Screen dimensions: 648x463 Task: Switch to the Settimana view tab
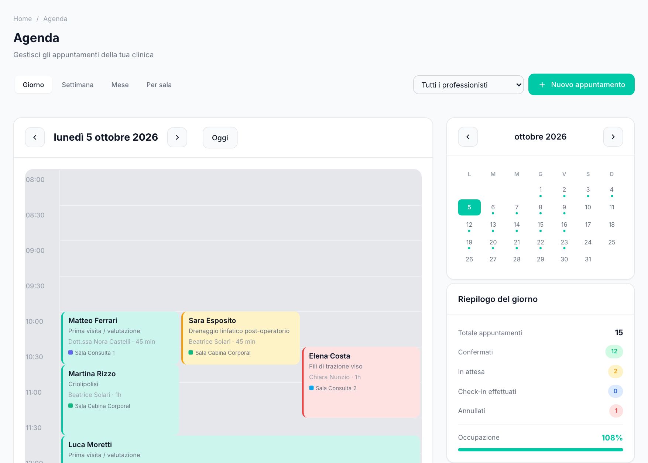click(78, 85)
